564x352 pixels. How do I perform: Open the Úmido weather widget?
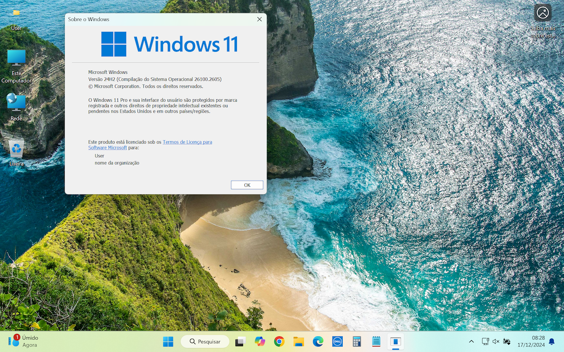23,341
